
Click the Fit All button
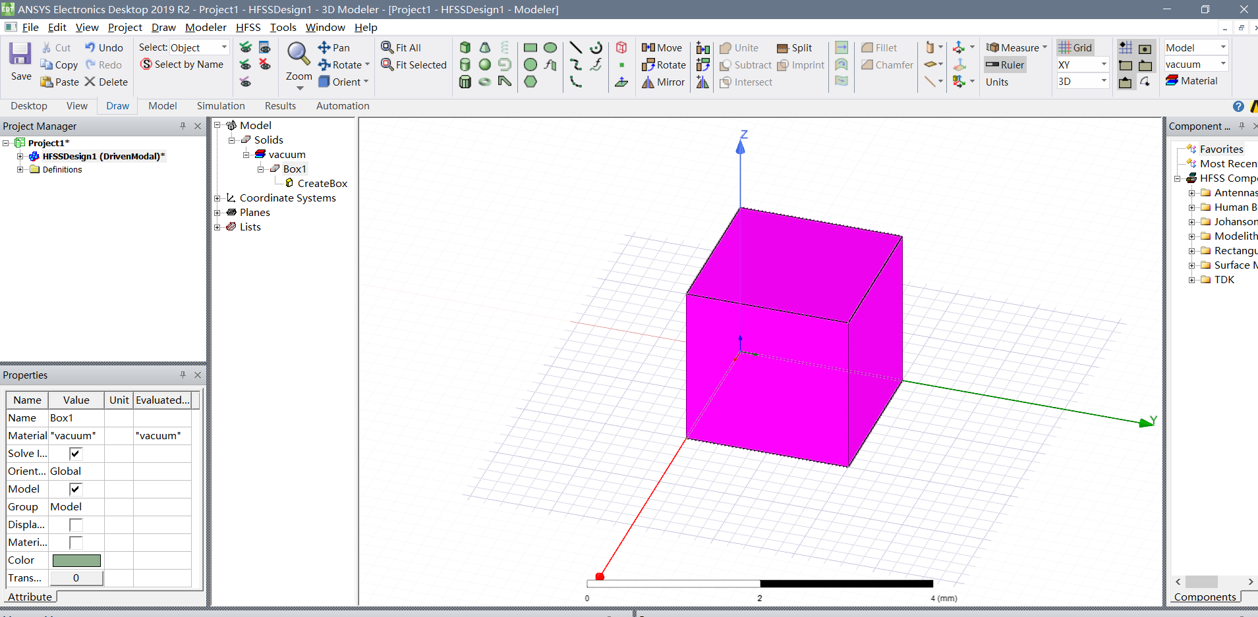(401, 47)
